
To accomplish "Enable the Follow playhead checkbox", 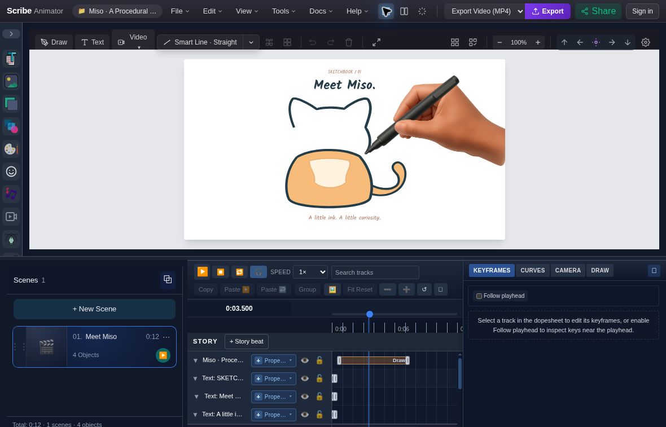I will (479, 296).
